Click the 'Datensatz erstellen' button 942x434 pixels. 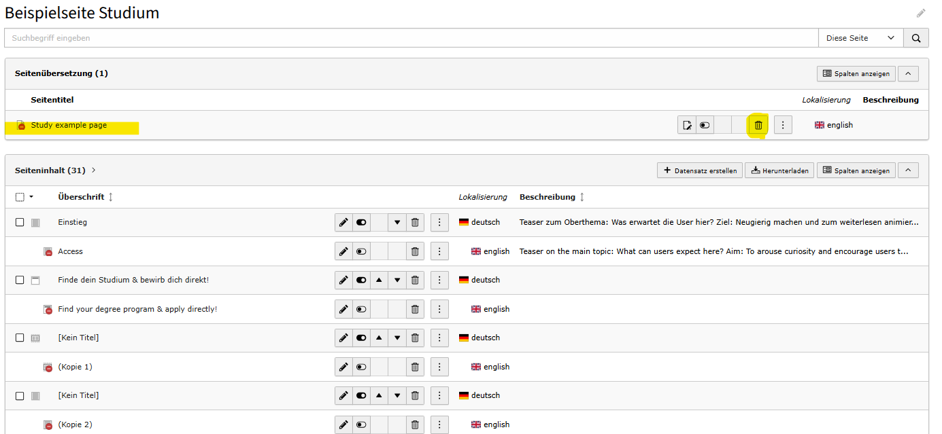[699, 170]
